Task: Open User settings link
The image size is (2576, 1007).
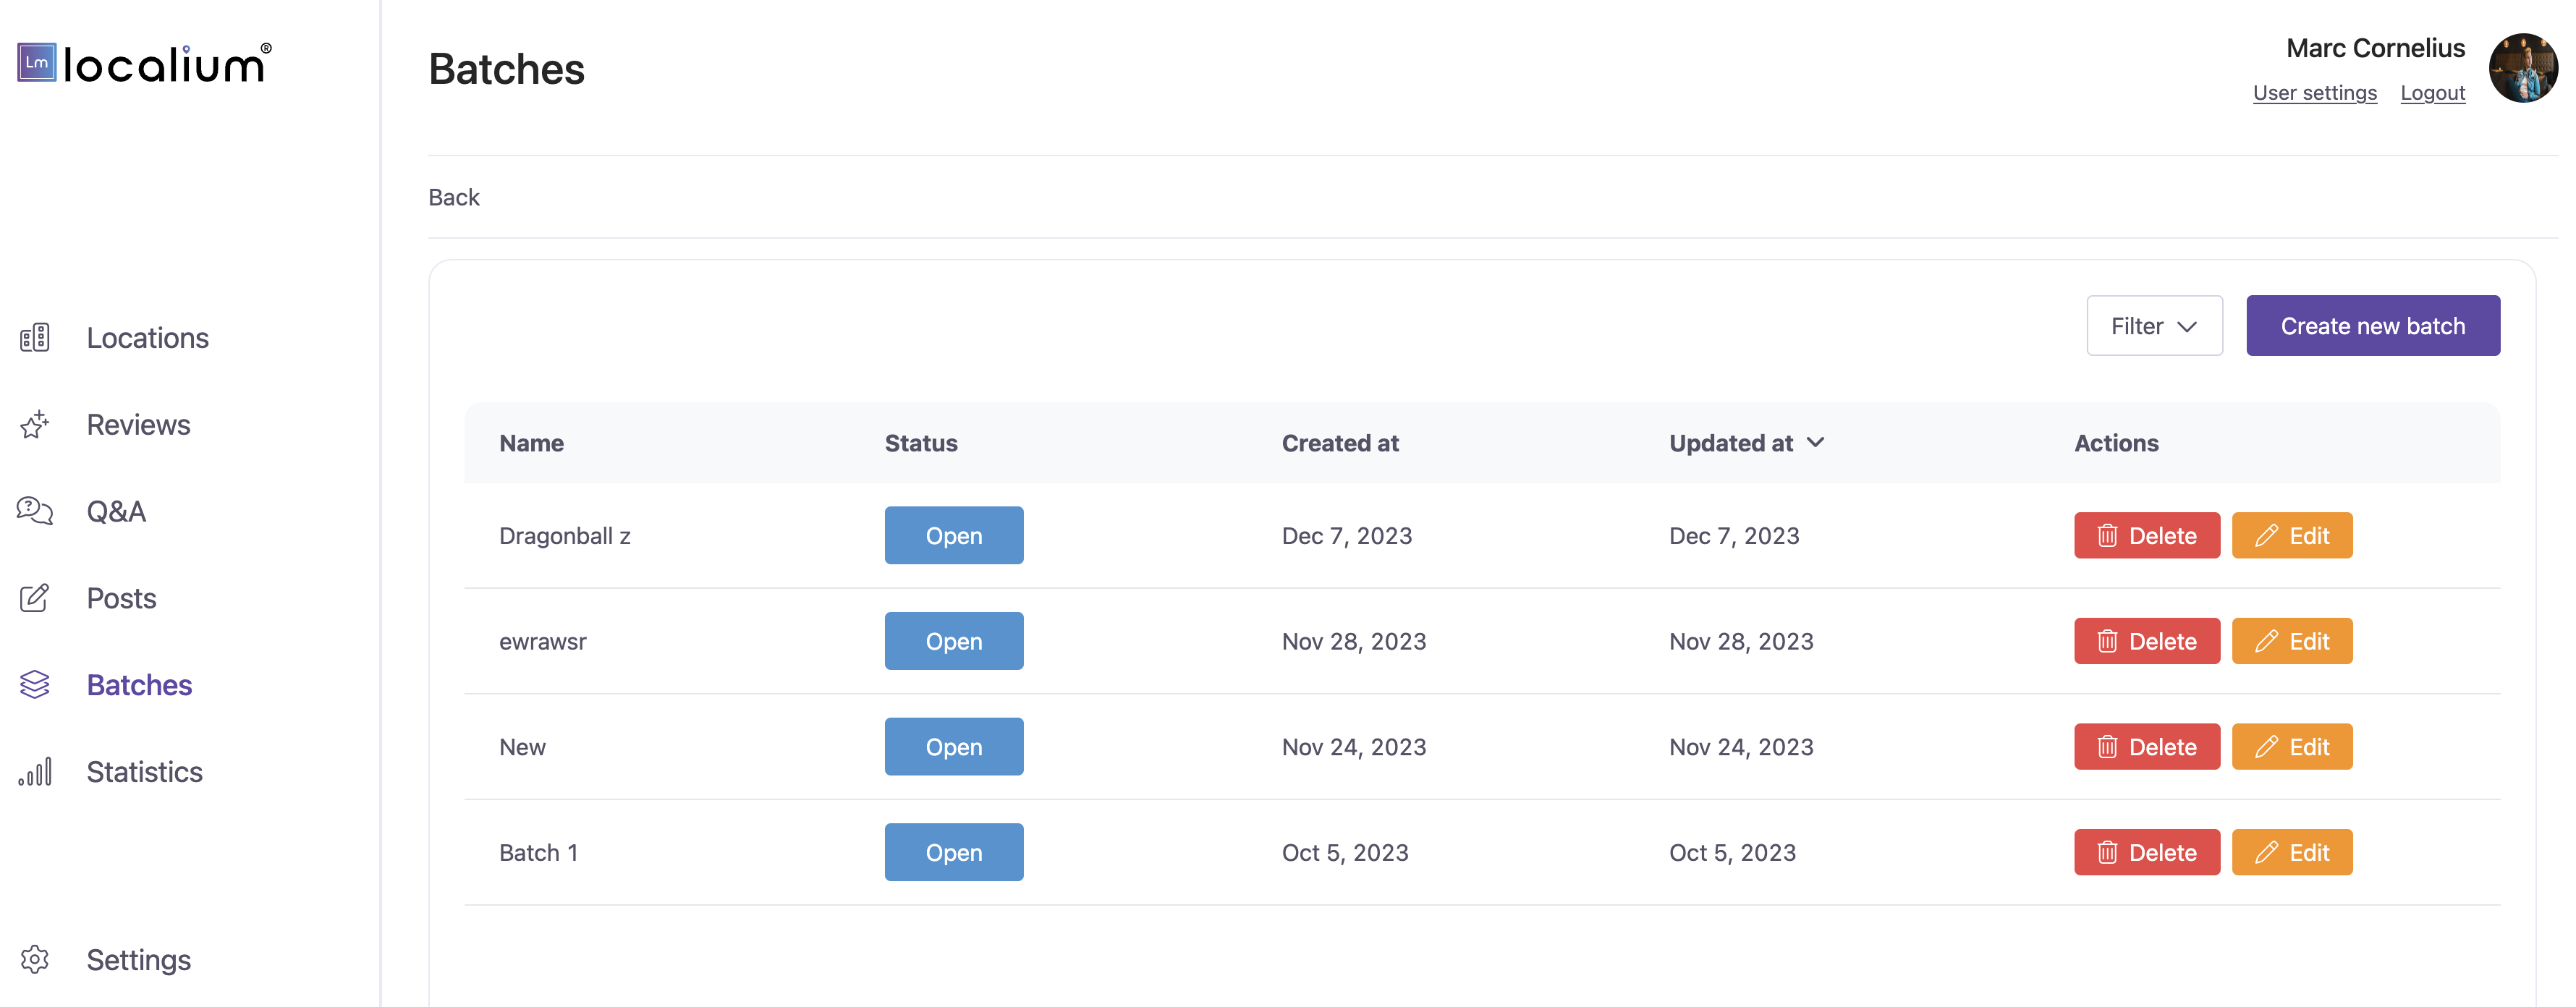Action: point(2314,93)
